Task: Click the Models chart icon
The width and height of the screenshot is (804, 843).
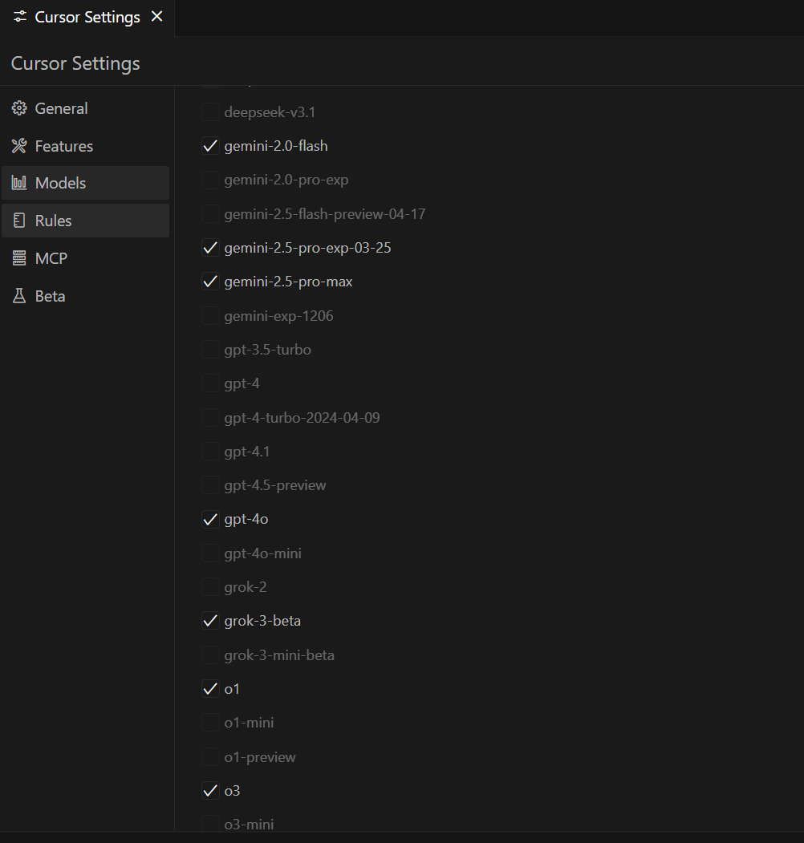Action: click(x=19, y=183)
